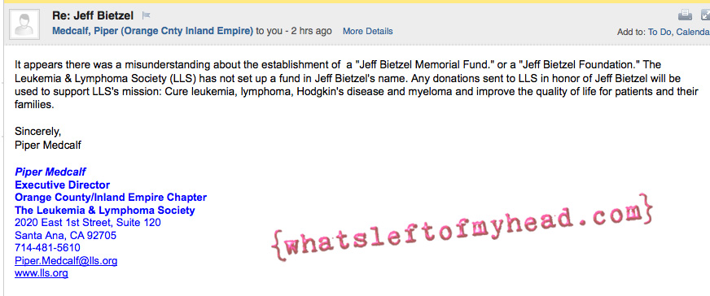Click the whatsleftofmyhead.com watermark
The image size is (710, 296).
462,229
